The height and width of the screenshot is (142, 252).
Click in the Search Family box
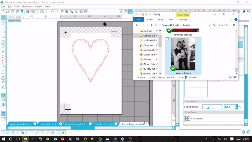pyautogui.click(x=227, y=25)
